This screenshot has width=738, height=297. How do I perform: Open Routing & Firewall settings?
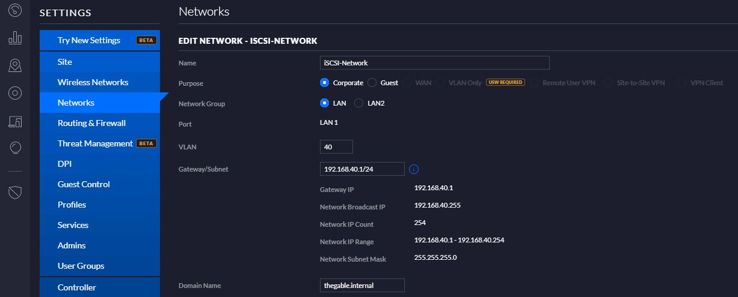point(100,123)
